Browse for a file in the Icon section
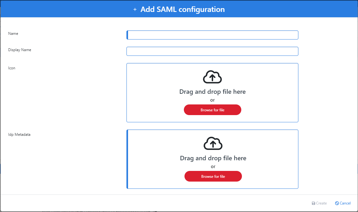The image size is (358, 212). point(212,110)
